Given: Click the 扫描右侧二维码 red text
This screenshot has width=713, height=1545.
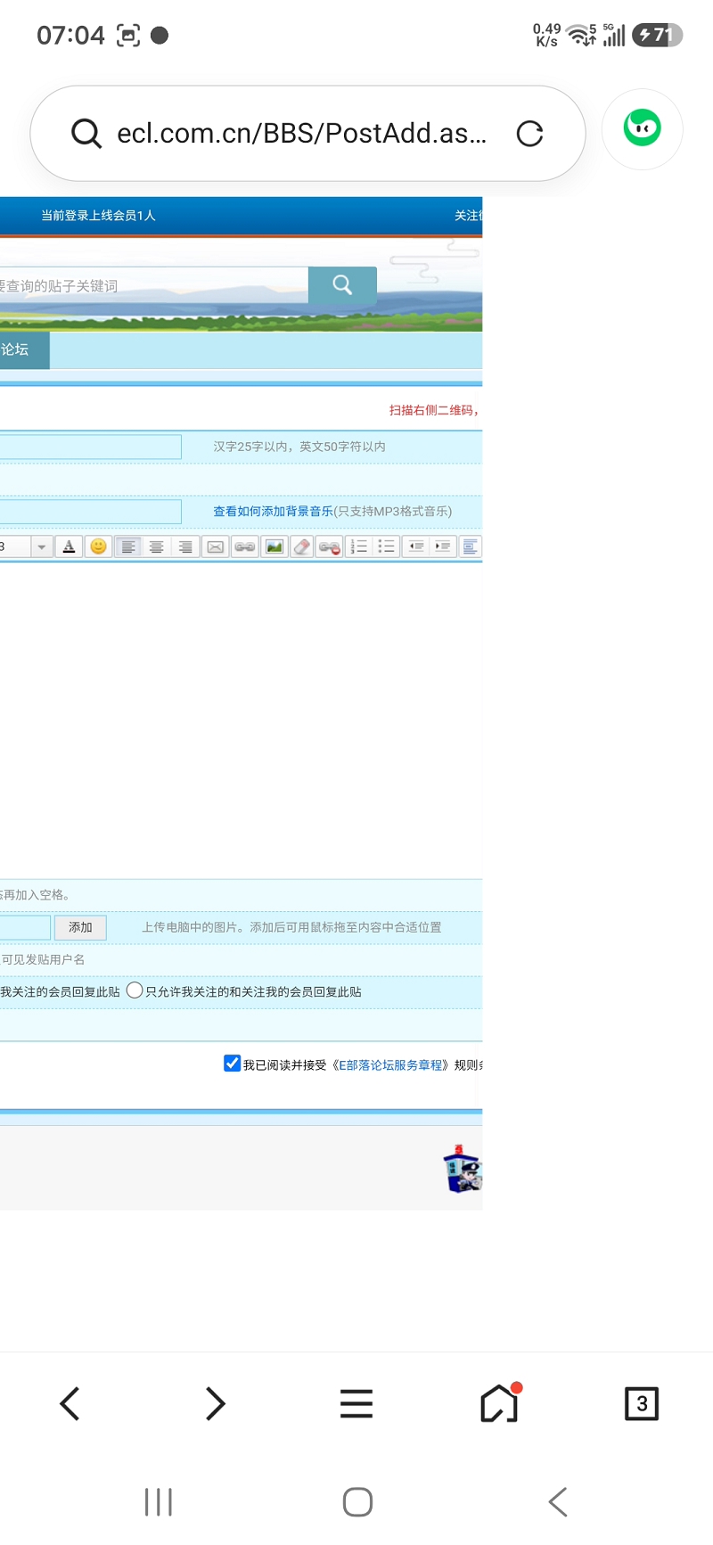Looking at the screenshot, I should [433, 410].
